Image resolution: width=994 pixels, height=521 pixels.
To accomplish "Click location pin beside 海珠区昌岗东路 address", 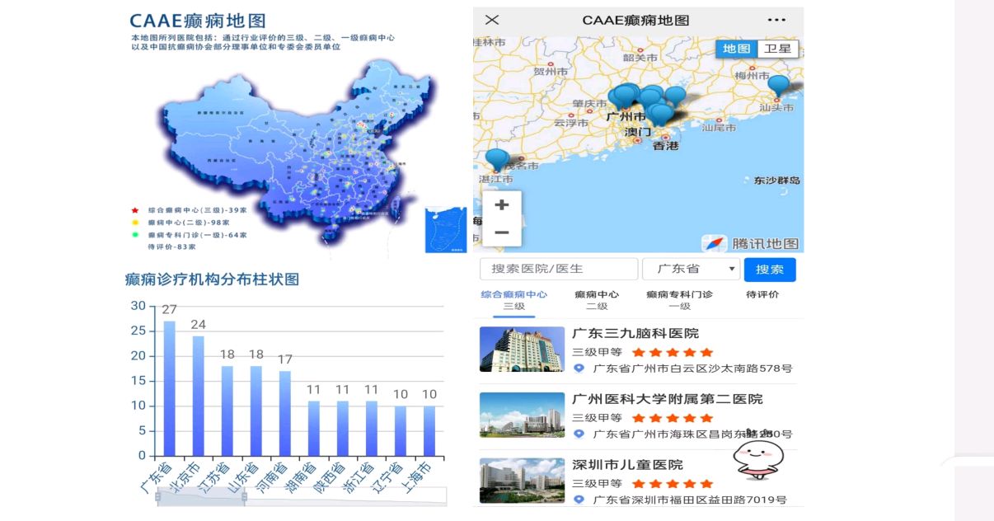I will click(579, 434).
